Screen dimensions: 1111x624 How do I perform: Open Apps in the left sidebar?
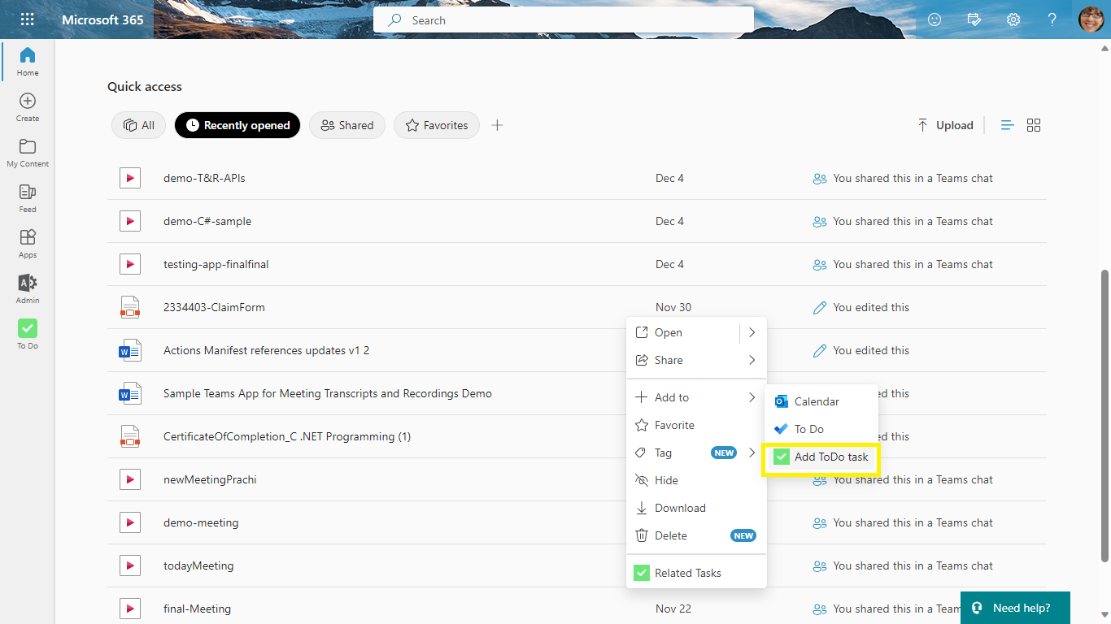click(x=28, y=244)
